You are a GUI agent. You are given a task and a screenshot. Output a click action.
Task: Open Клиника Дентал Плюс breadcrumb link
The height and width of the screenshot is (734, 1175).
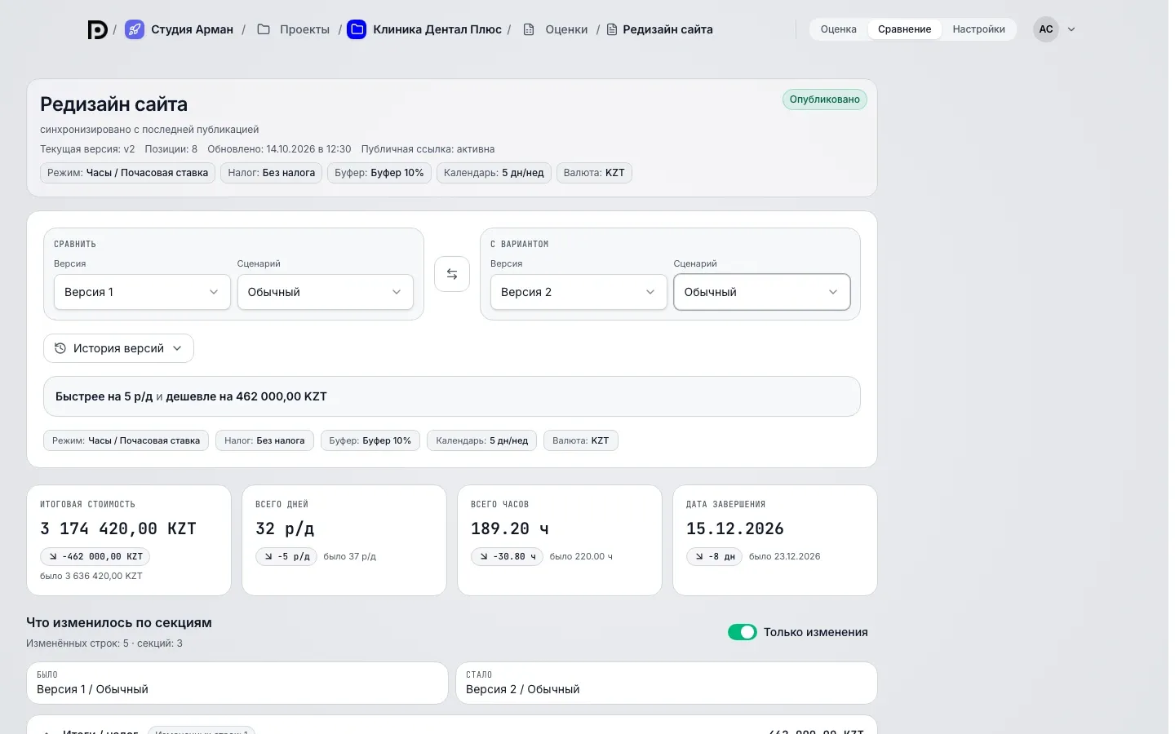click(x=437, y=29)
